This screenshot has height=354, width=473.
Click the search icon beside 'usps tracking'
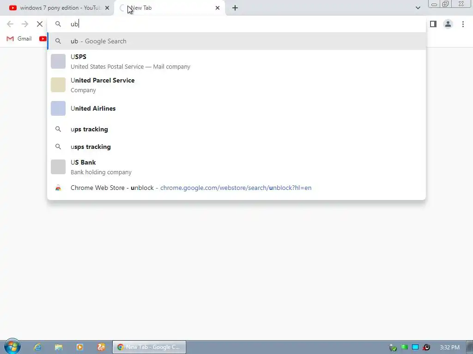coord(58,147)
